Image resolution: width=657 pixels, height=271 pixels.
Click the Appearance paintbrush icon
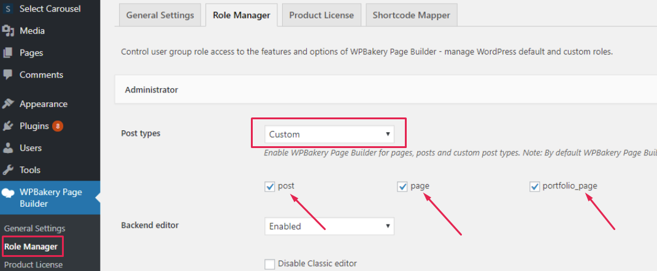coord(8,104)
